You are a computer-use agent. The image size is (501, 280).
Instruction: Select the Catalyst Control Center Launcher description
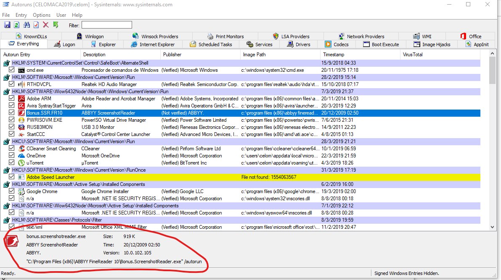coord(116,135)
